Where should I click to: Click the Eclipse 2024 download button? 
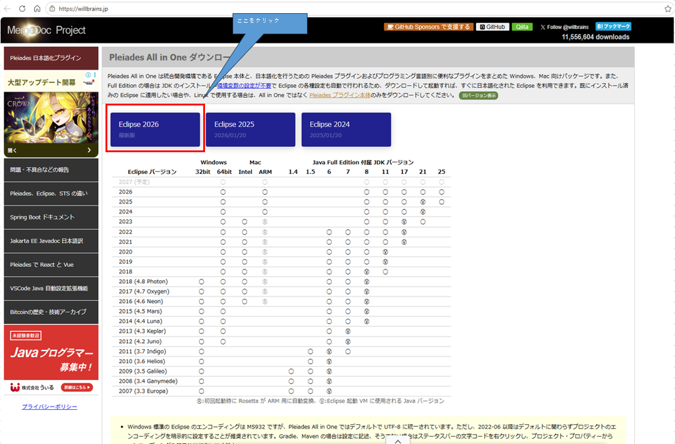pos(346,129)
